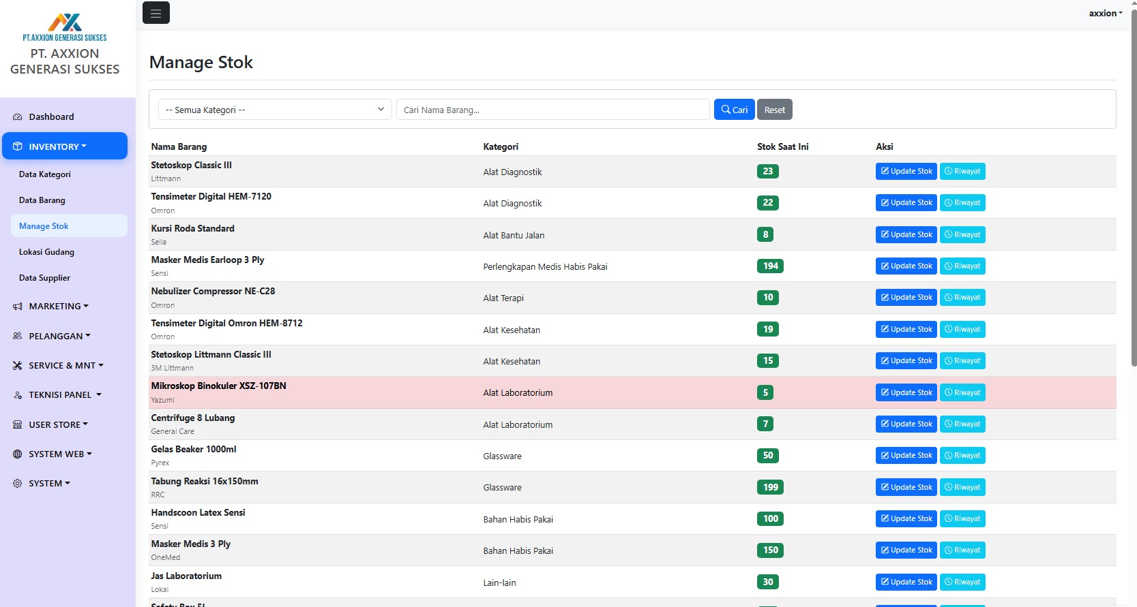Show Riwayat for Nebulizer Compressor NE-C28
The image size is (1137, 607).
tap(962, 298)
